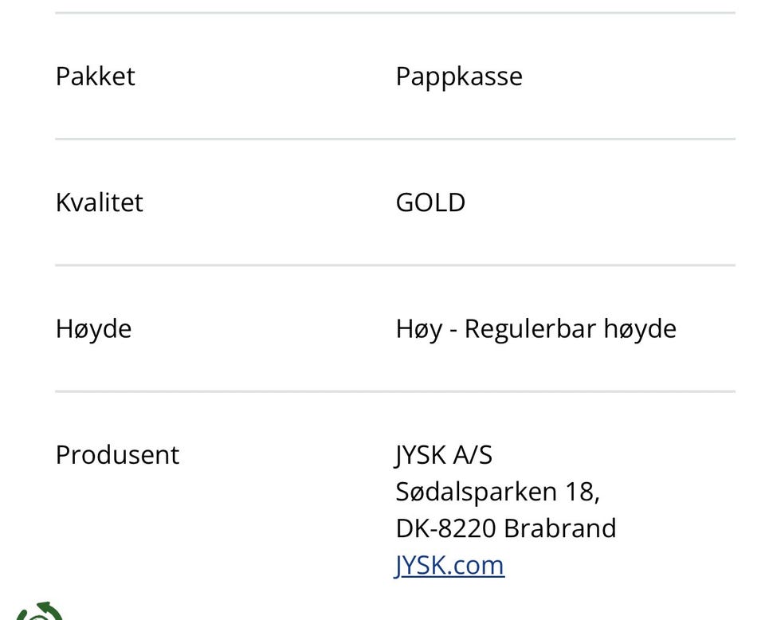765x620 pixels.
Task: Click the Brabrand city name
Action: pos(560,528)
